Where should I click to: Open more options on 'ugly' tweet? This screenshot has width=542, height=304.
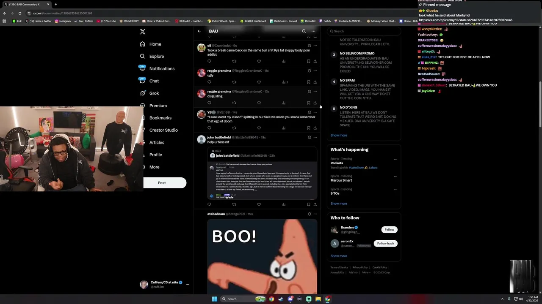tap(315, 71)
